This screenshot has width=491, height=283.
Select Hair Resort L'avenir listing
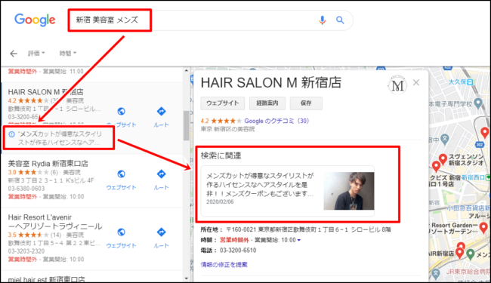pos(55,222)
